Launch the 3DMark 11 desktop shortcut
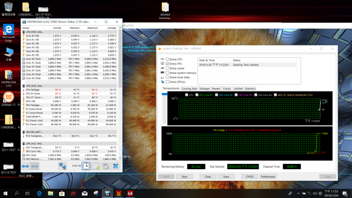 (9, 99)
